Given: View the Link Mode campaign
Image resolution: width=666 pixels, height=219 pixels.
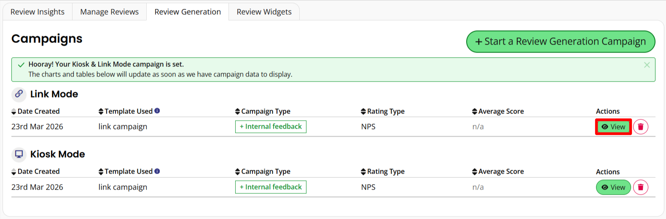Looking at the screenshot, I should pyautogui.click(x=613, y=127).
